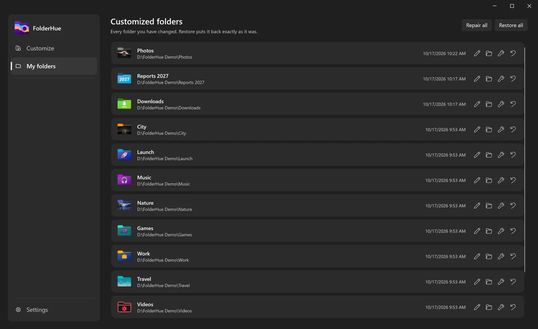Restore the Music folder undo icon

click(513, 180)
